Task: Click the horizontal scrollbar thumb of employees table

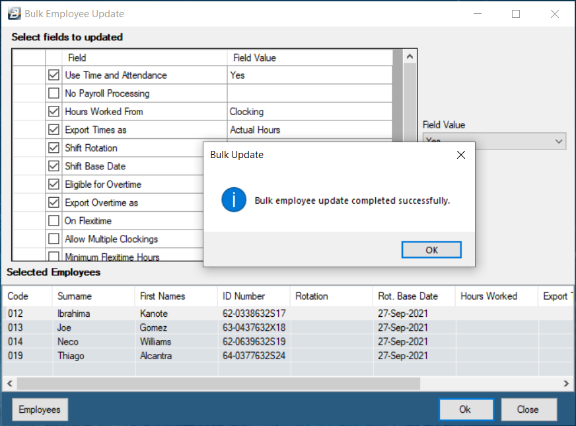Action: pos(219,383)
